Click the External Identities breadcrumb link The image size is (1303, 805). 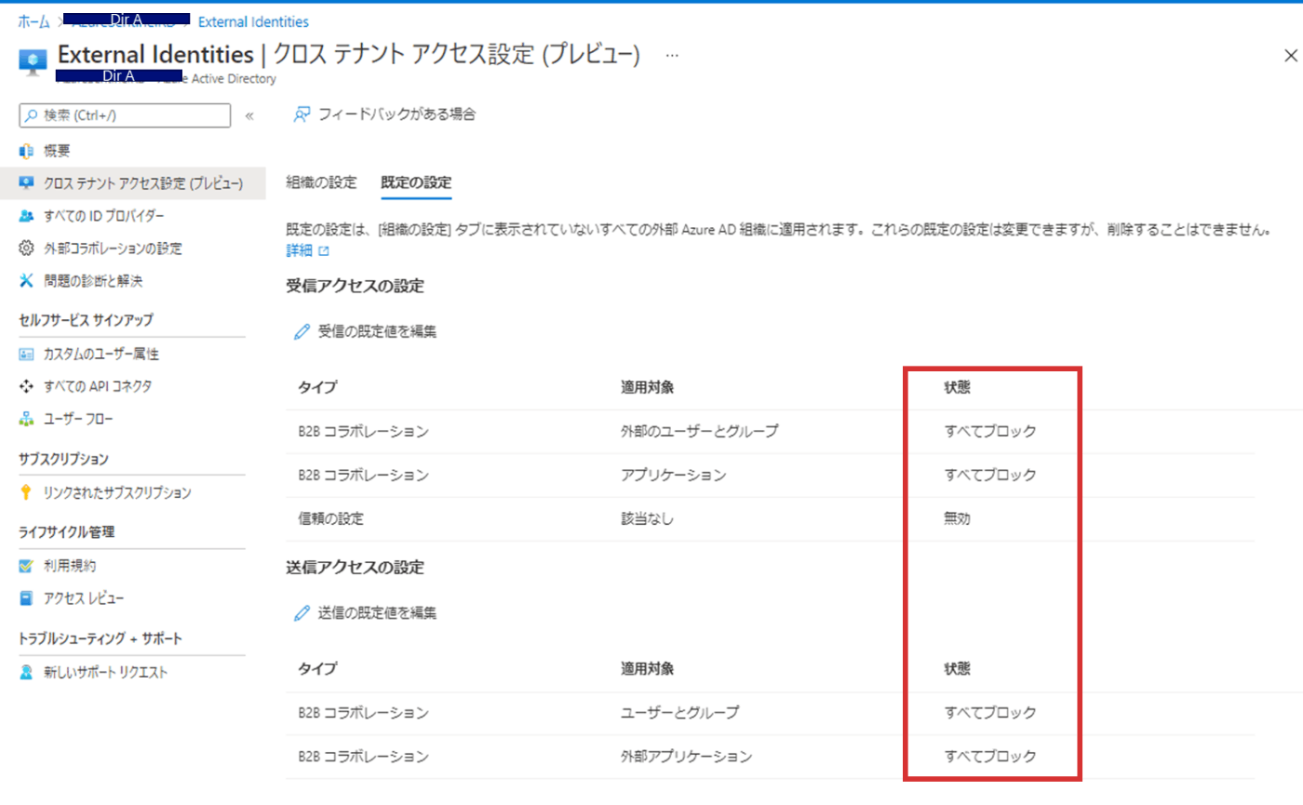[254, 20]
